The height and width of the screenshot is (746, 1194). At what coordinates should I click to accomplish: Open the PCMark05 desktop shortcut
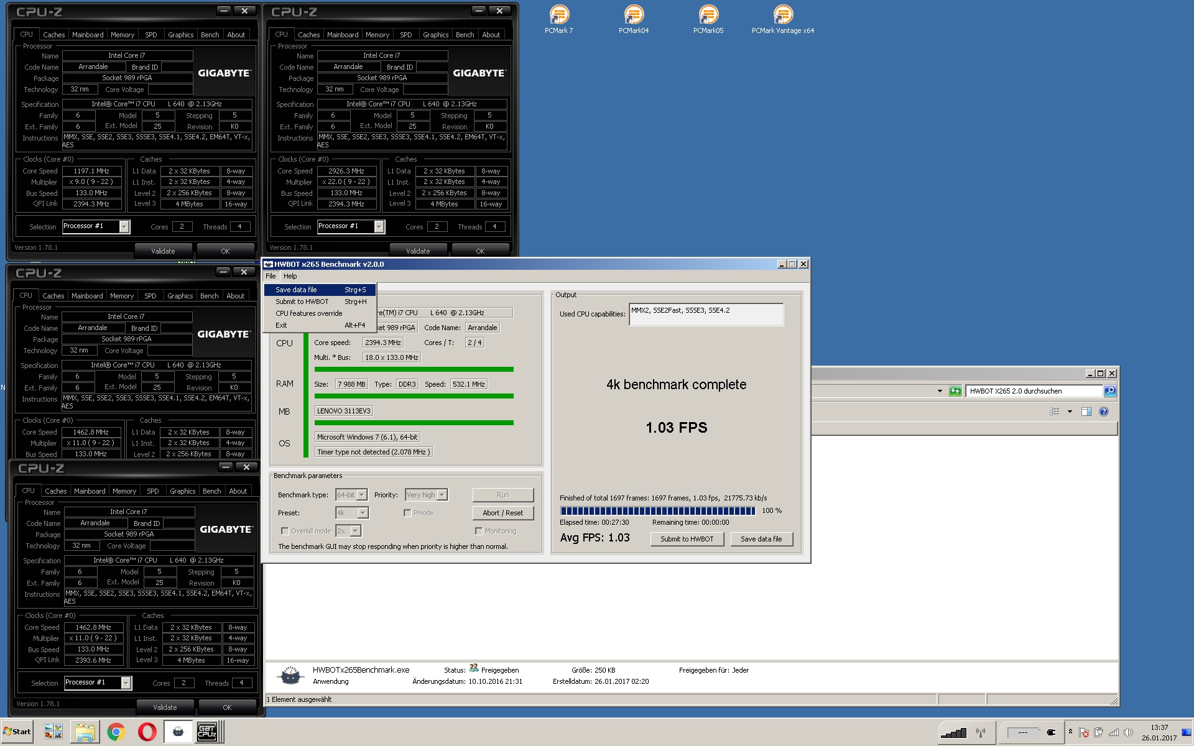(x=708, y=19)
